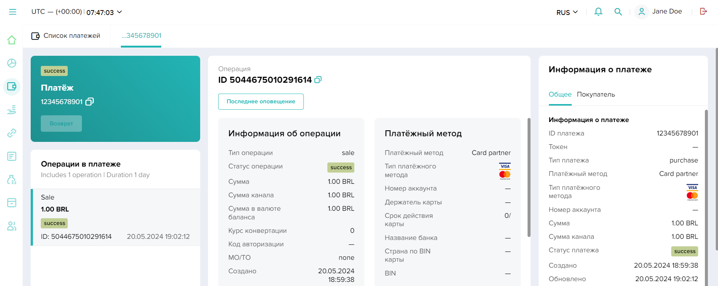Click the notifications bell icon

598,12
